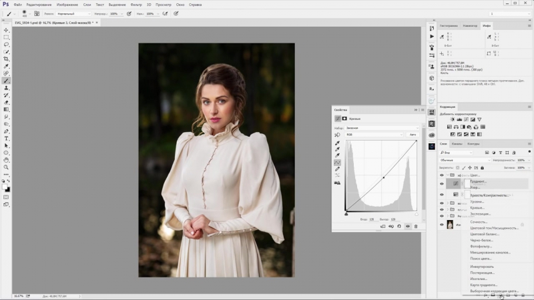
Task: Select the Pen tool
Action: coord(6,131)
